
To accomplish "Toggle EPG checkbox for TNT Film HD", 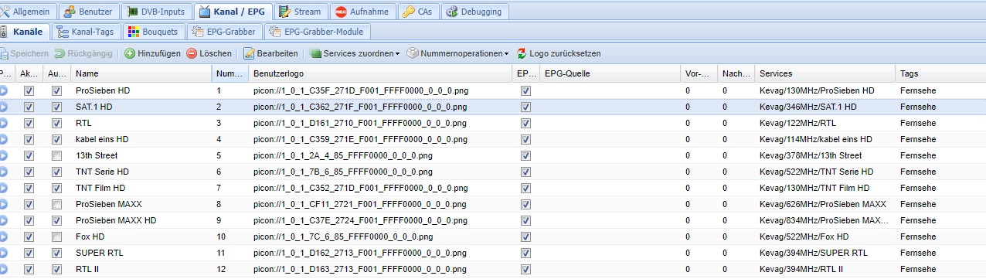I will click(526, 188).
